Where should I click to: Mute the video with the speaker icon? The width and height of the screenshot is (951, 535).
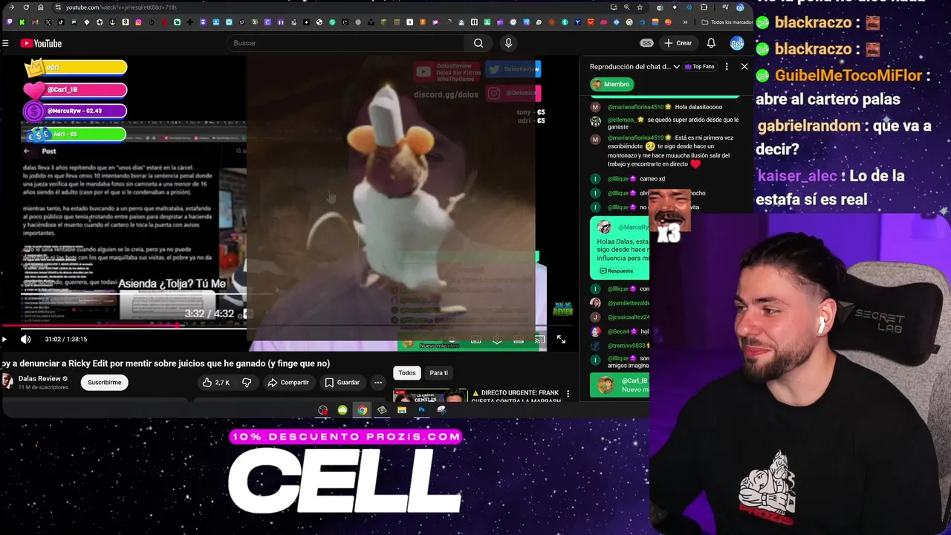[25, 340]
